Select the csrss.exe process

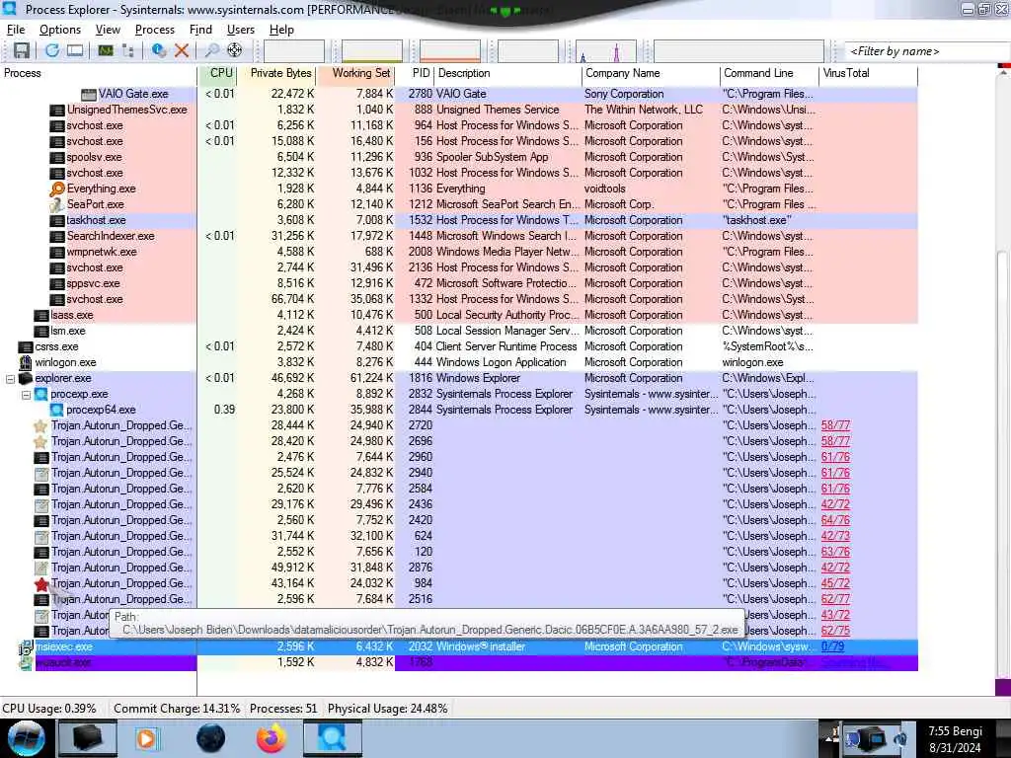[x=56, y=346]
